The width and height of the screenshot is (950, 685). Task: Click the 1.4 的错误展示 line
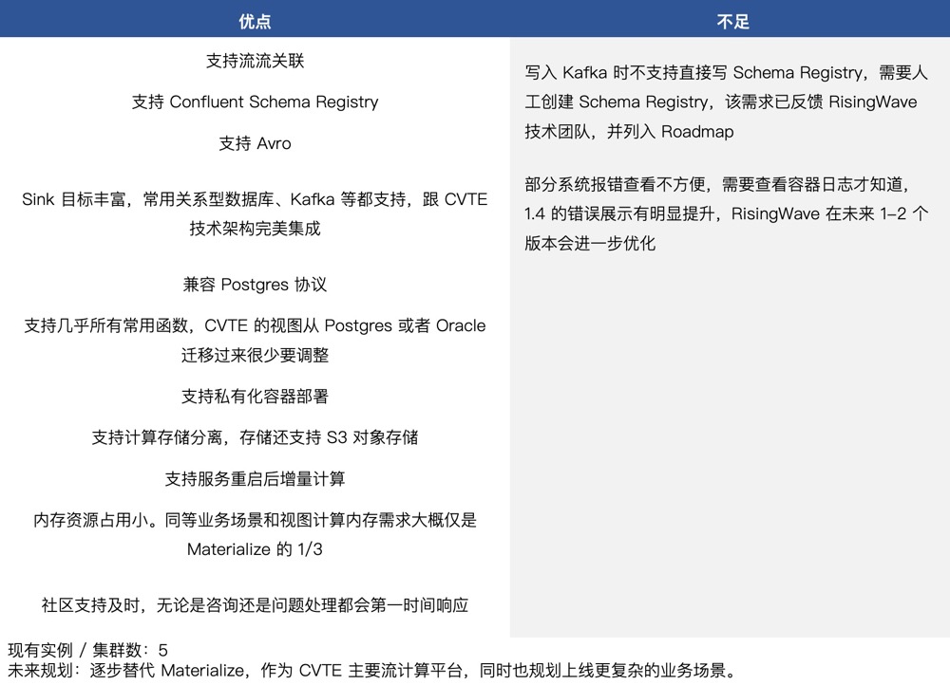[x=726, y=213]
